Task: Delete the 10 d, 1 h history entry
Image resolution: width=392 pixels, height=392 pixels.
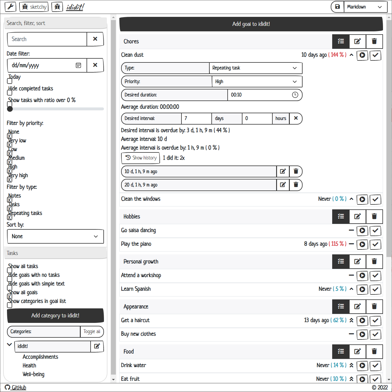Action: [296, 172]
